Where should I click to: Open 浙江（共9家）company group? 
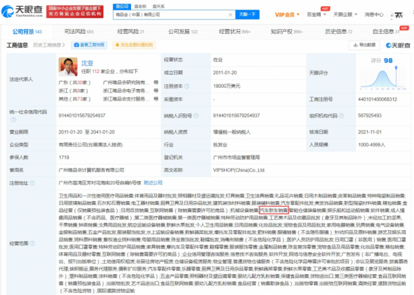(x=73, y=91)
